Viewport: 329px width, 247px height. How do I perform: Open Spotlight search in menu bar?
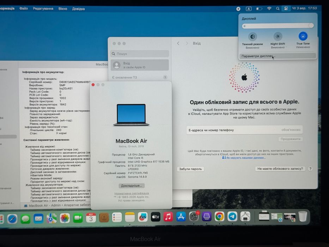pyautogui.click(x=278, y=8)
